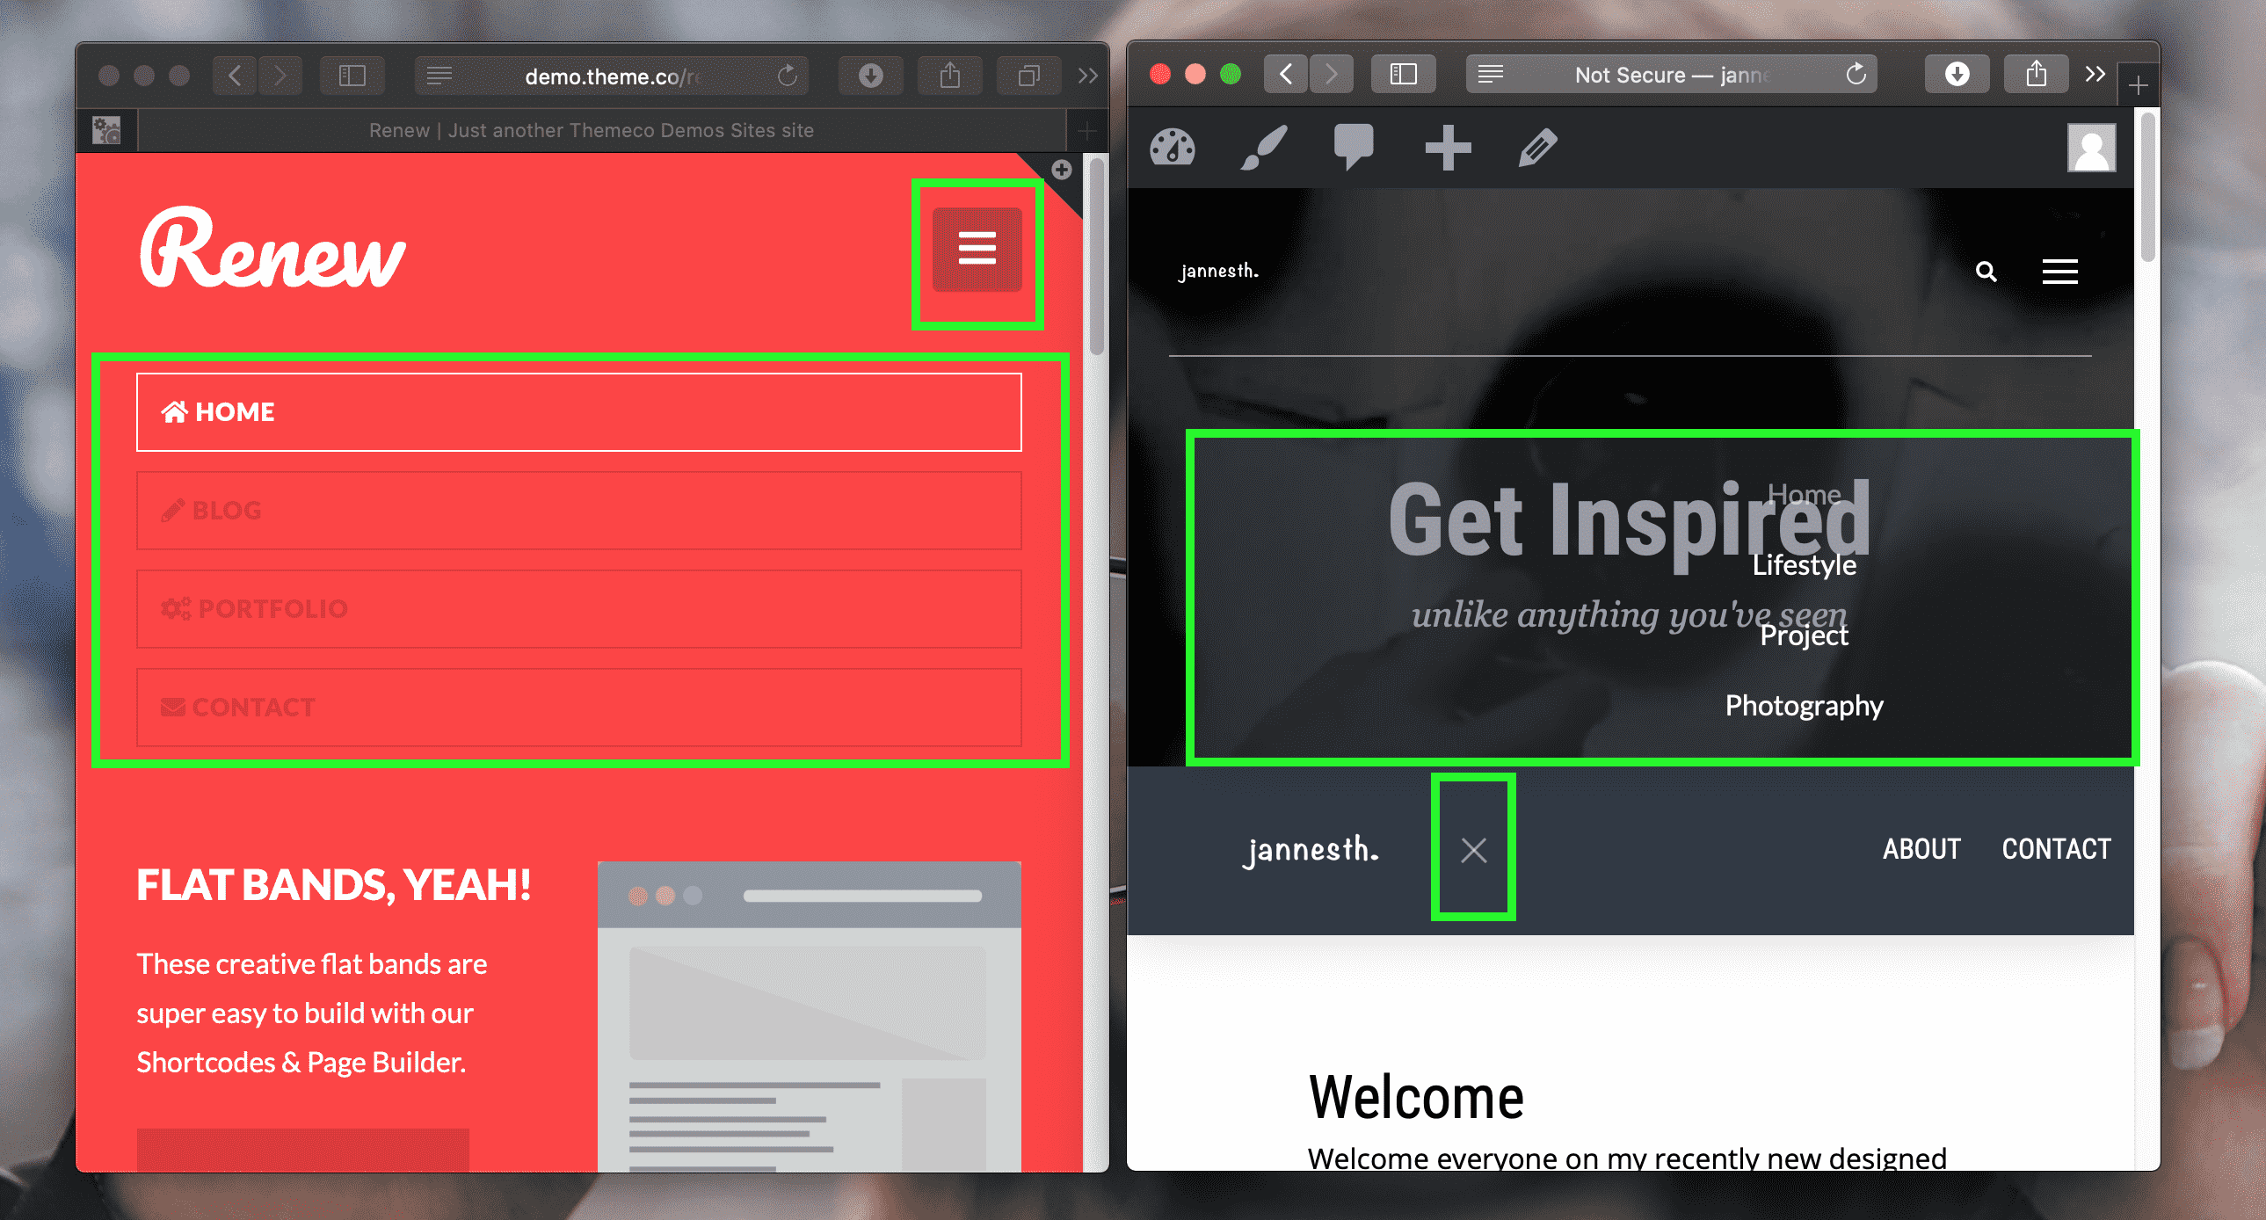The height and width of the screenshot is (1220, 2266).
Task: Add a new tab in left Safari window
Action: click(1087, 131)
